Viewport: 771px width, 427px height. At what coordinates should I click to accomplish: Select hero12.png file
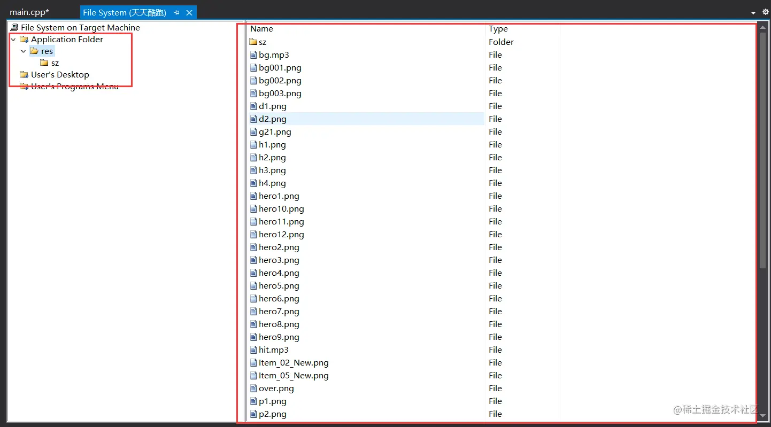281,234
